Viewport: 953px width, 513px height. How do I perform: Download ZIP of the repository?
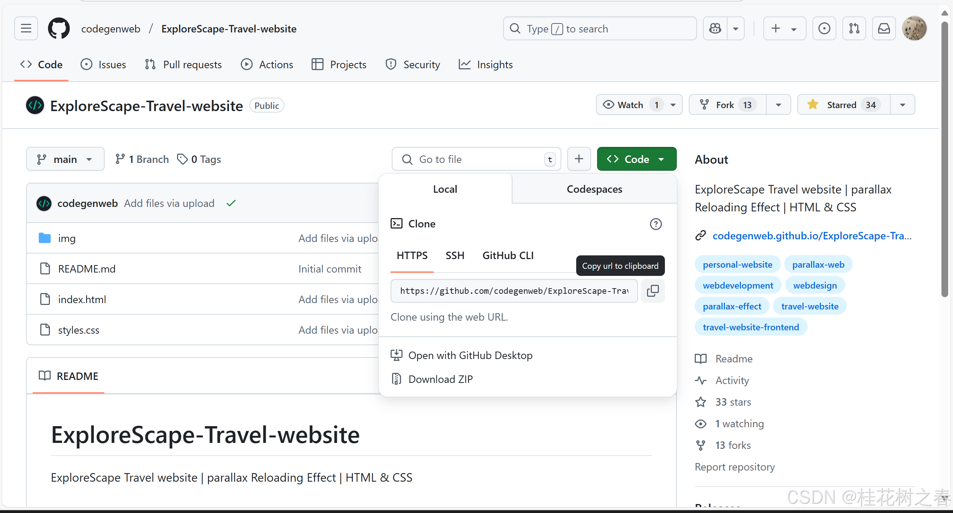pos(432,379)
